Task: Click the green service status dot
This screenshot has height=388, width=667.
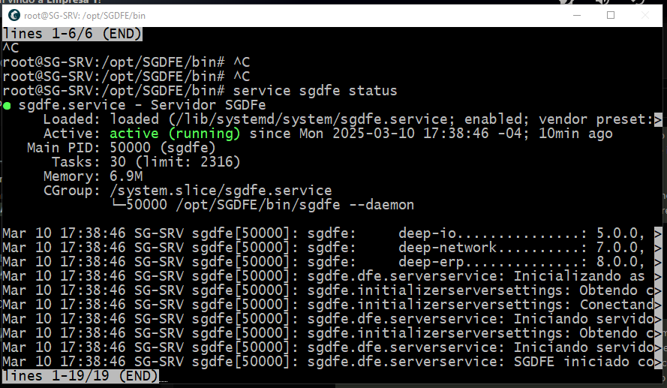Action: click(7, 105)
